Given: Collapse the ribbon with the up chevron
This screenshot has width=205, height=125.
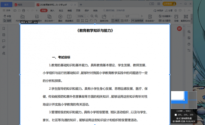Looking at the screenshot, I should (189, 10).
